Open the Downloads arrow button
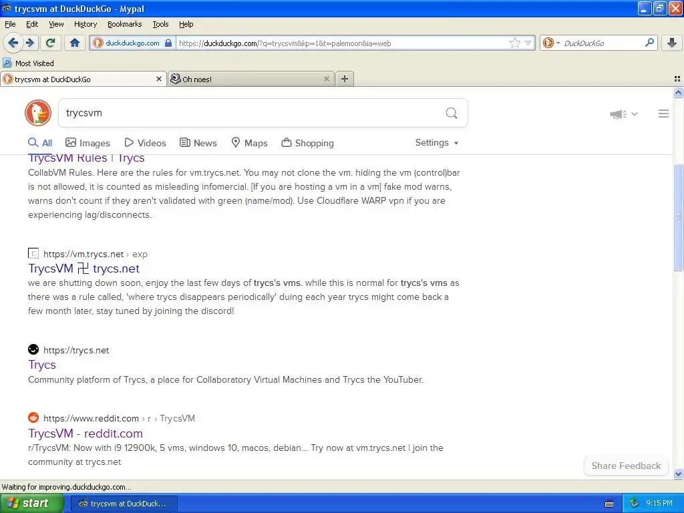 coord(672,43)
